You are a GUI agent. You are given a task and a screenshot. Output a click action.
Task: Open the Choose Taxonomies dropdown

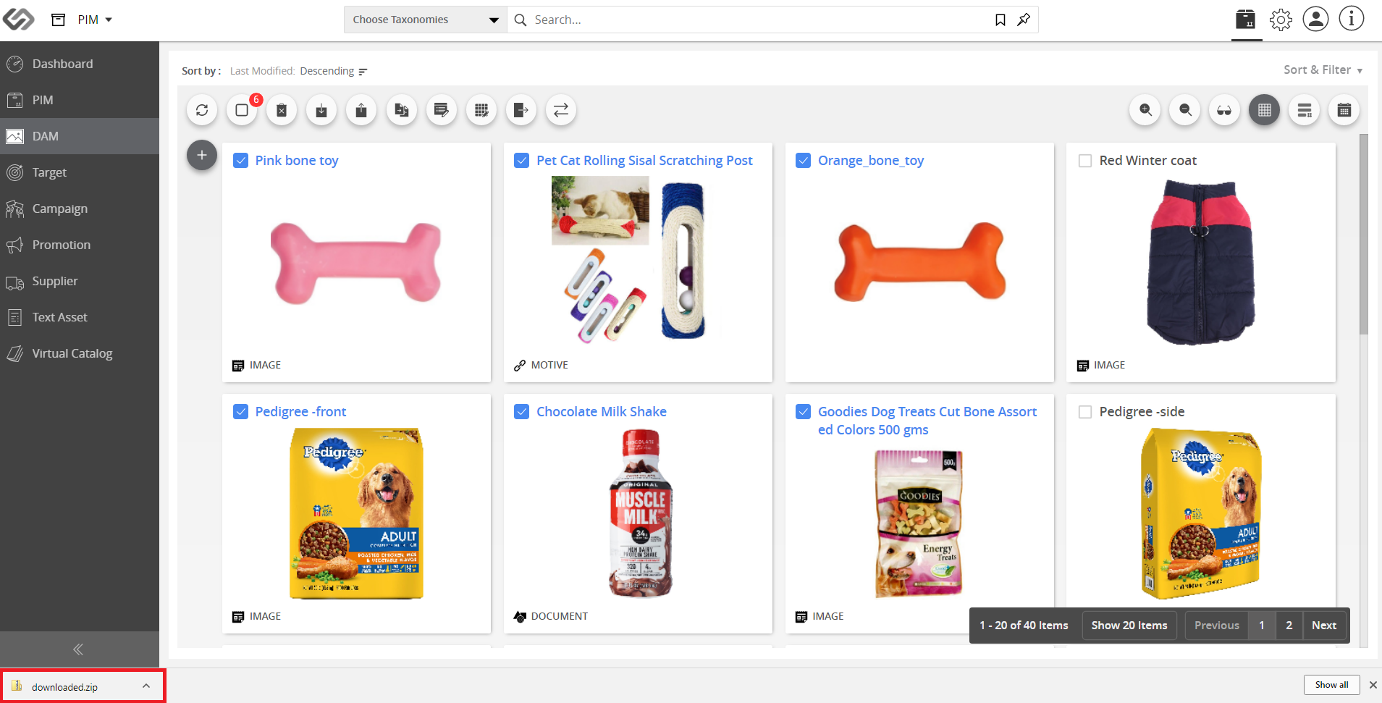(426, 20)
